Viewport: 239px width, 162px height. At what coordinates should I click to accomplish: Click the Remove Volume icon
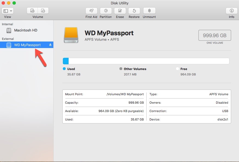[43, 11]
